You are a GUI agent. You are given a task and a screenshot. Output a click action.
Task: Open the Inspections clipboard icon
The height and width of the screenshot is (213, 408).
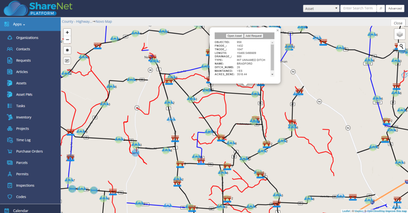10,185
